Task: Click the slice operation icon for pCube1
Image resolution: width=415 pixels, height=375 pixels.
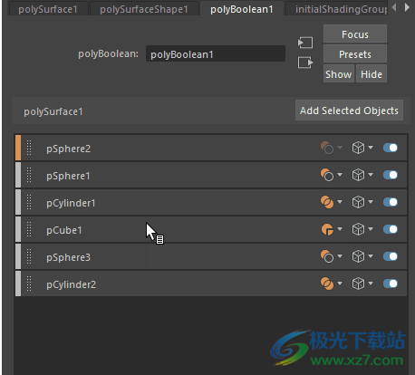Action: click(x=327, y=229)
